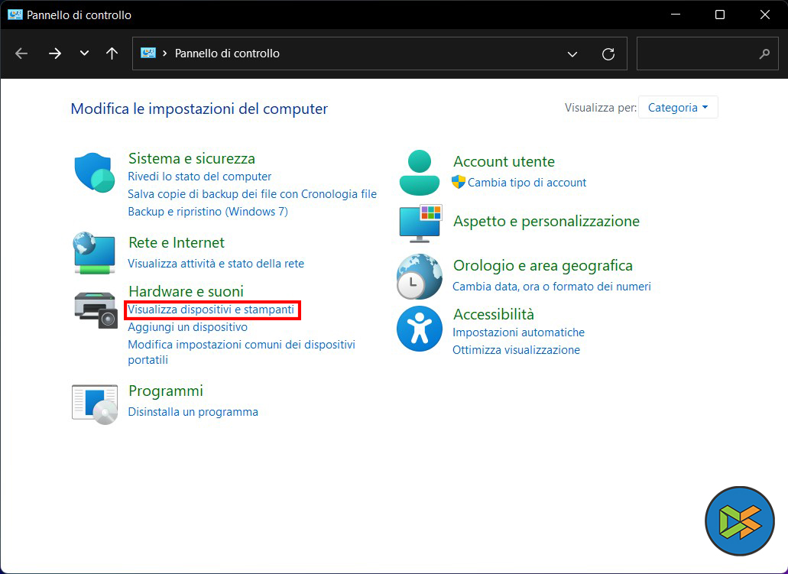Click the Accessibilità blue figure icon
Screen dimensions: 788x574
tap(419, 329)
